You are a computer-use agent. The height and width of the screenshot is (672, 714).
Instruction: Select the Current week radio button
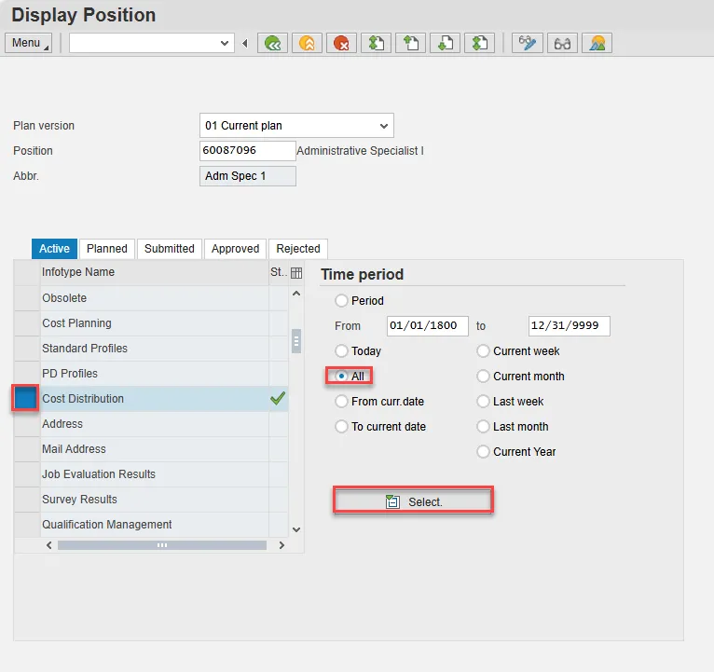(483, 351)
